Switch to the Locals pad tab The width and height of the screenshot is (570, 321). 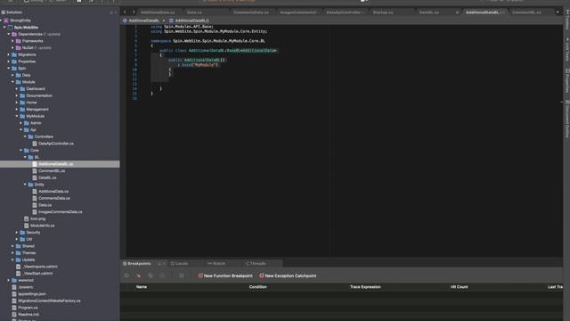(180, 264)
